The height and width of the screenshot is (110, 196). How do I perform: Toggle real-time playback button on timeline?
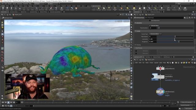point(11,106)
